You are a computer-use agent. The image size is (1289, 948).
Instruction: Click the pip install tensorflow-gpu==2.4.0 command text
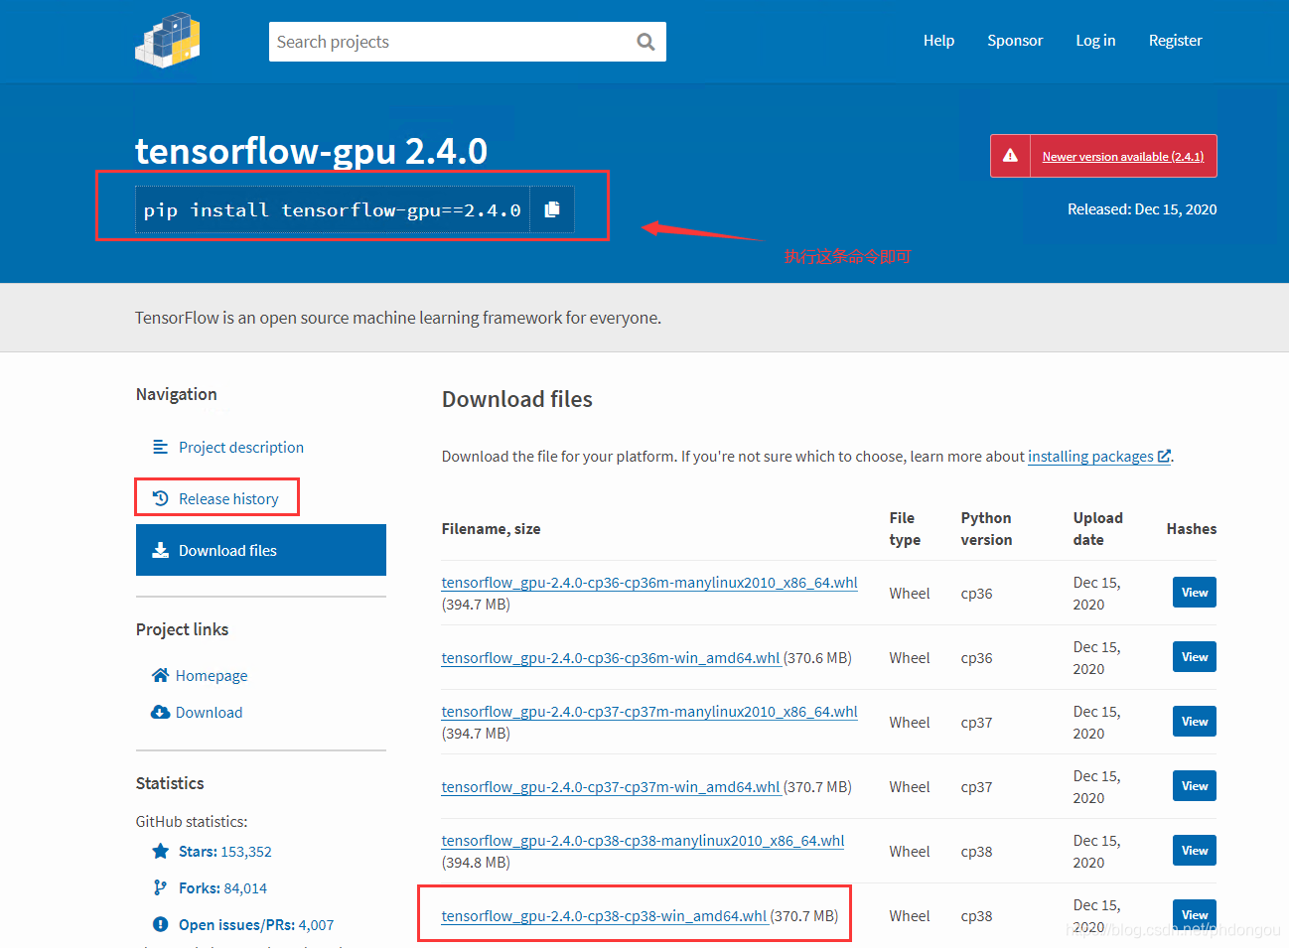[332, 209]
